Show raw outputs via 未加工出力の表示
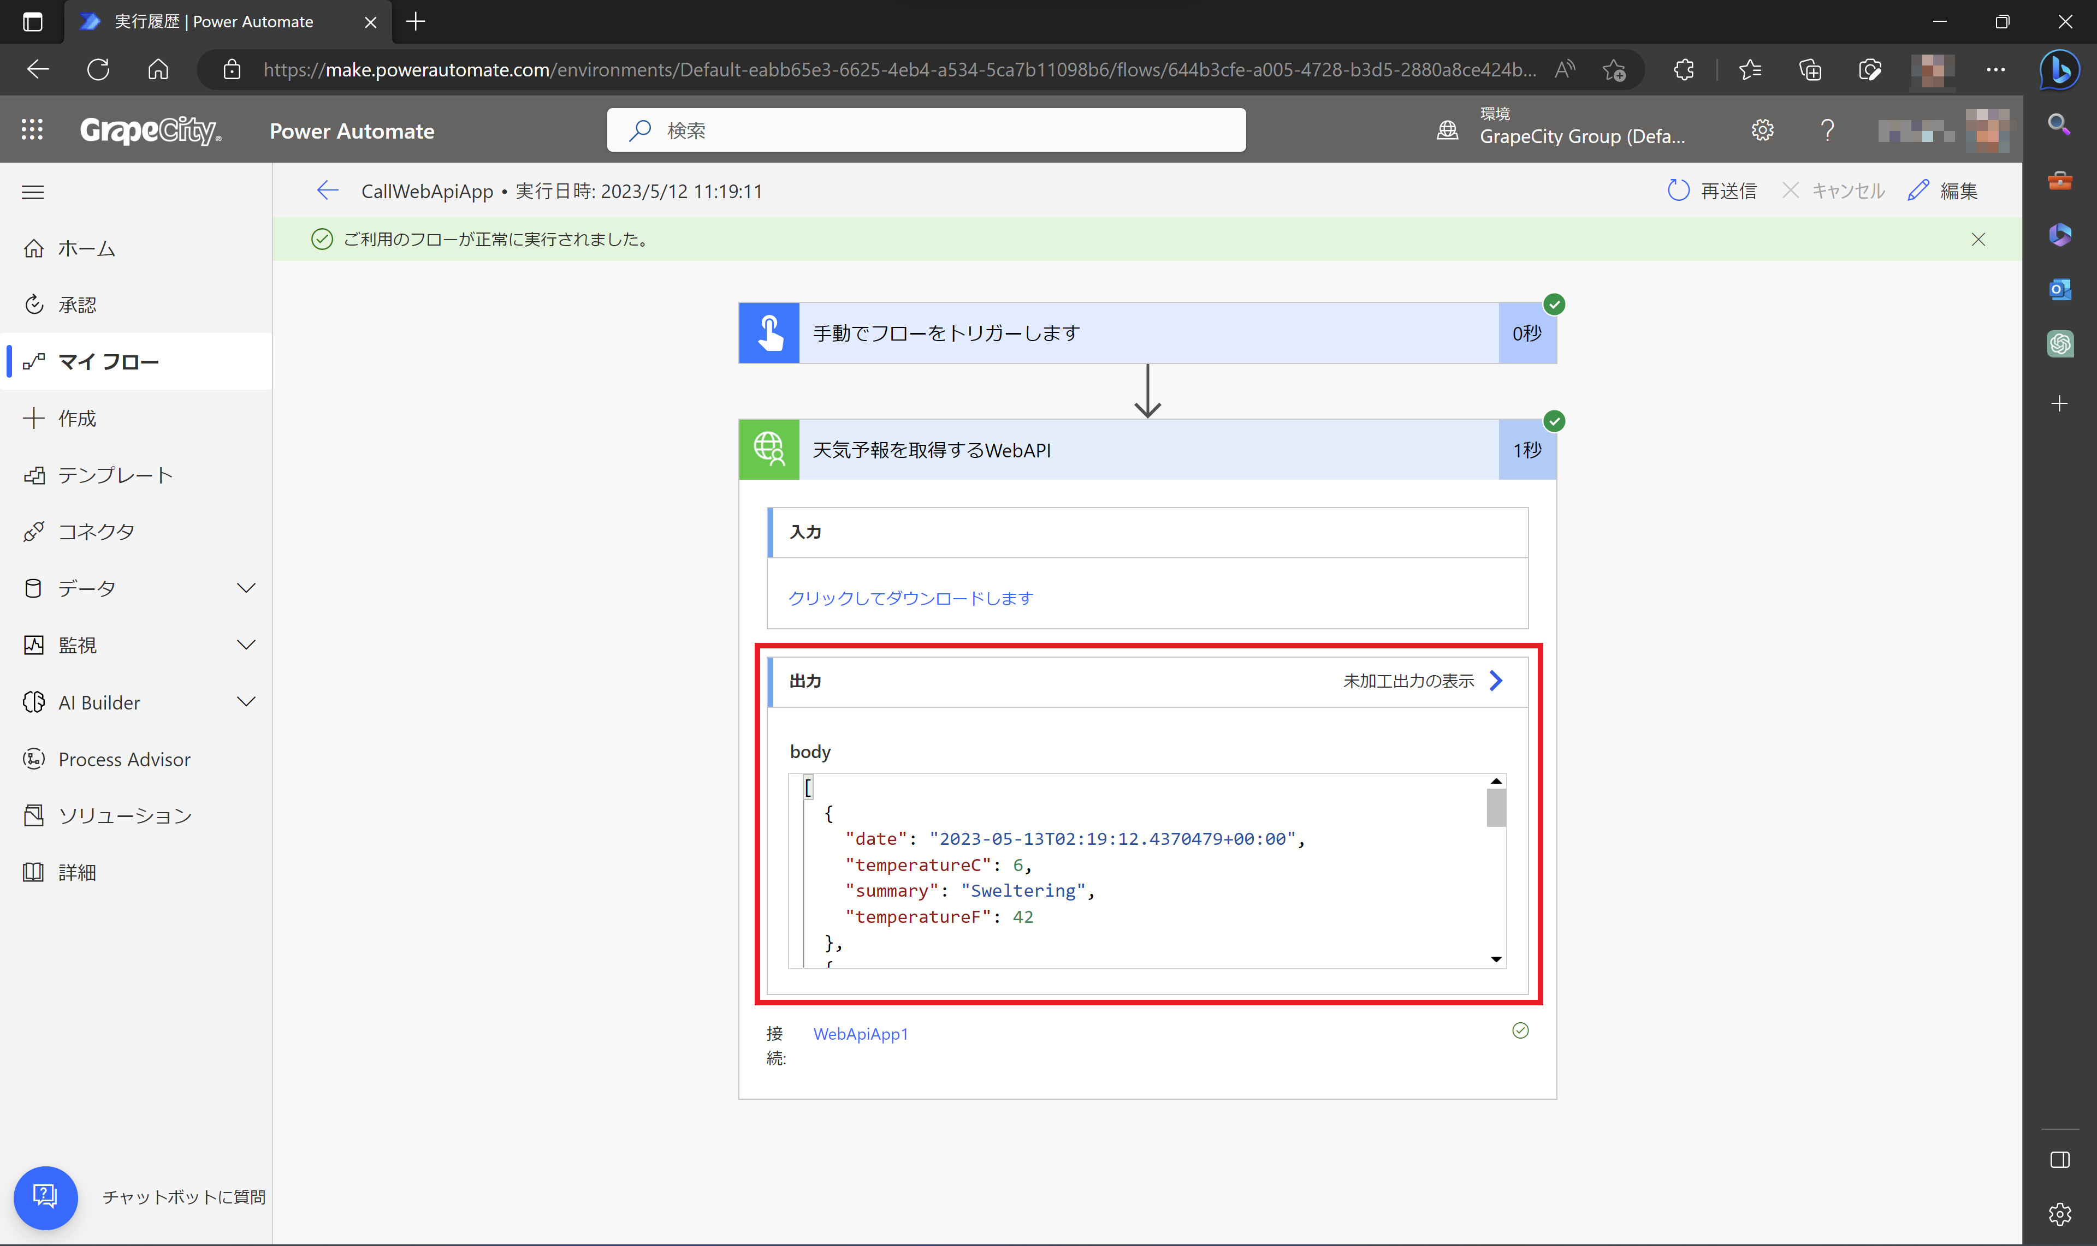 coord(1408,681)
